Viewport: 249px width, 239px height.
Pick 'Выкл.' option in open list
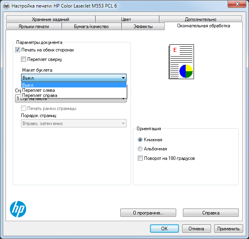click(x=29, y=85)
